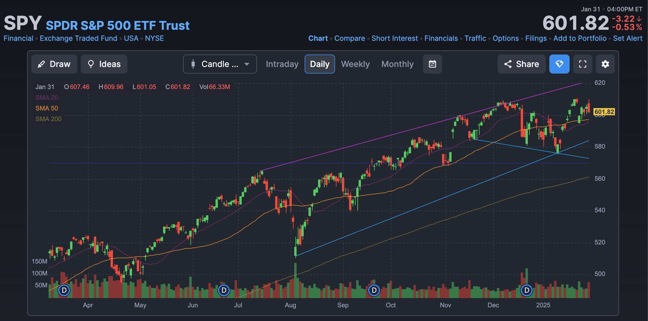This screenshot has height=321, width=648.
Task: Click the low price L 601.05 value
Action: click(144, 87)
